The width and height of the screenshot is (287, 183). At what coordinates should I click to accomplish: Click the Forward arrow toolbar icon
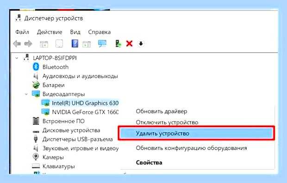coord(28,44)
